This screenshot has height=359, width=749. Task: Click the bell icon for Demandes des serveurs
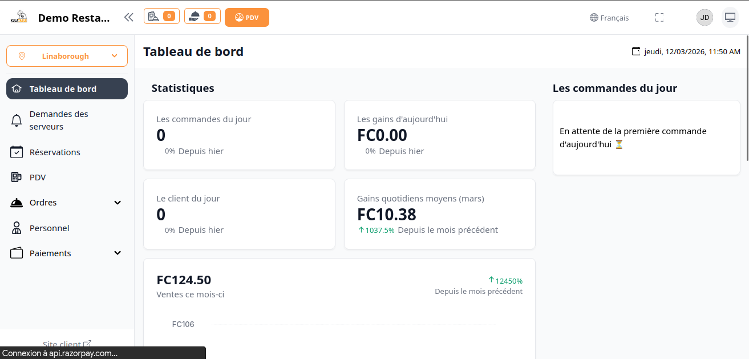click(17, 120)
